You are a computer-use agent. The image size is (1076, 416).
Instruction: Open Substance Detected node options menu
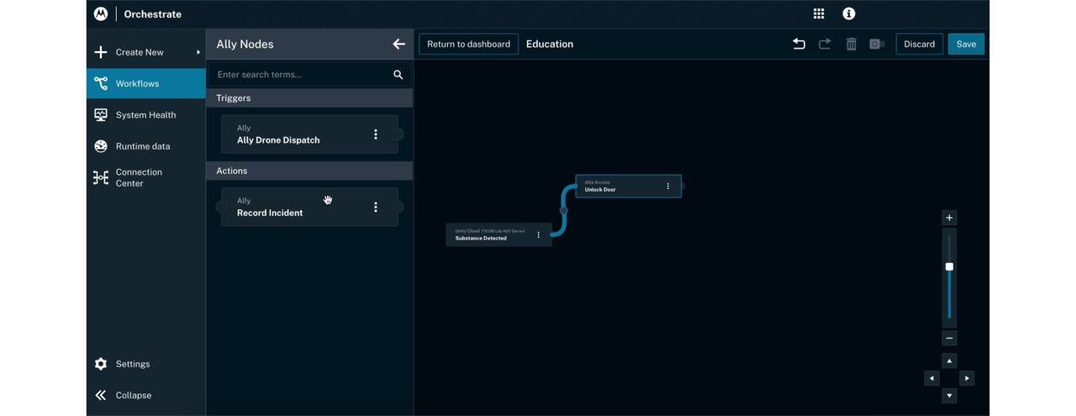[x=539, y=234]
